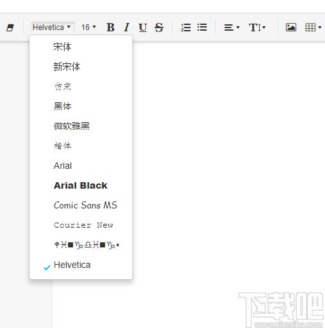The image size is (325, 328).
Task: Select Arial Black font option
Action: tap(81, 185)
